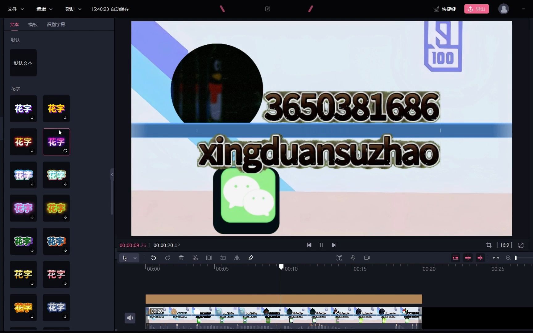Zoom out the timeline with magnifier
This screenshot has width=533, height=333.
508,258
